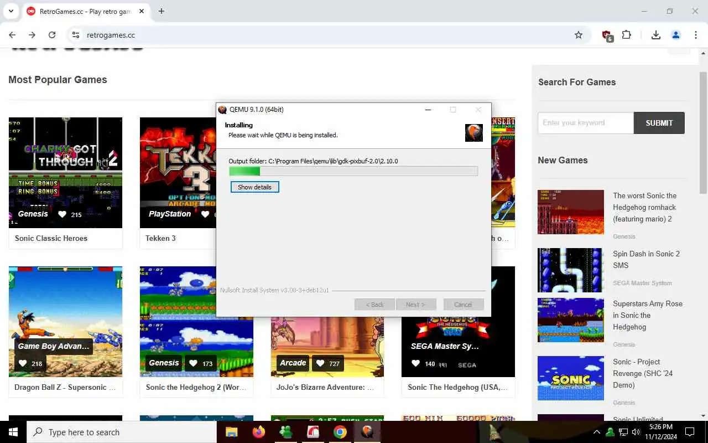Open network icon in system tray
Image resolution: width=708 pixels, height=443 pixels.
[623, 432]
